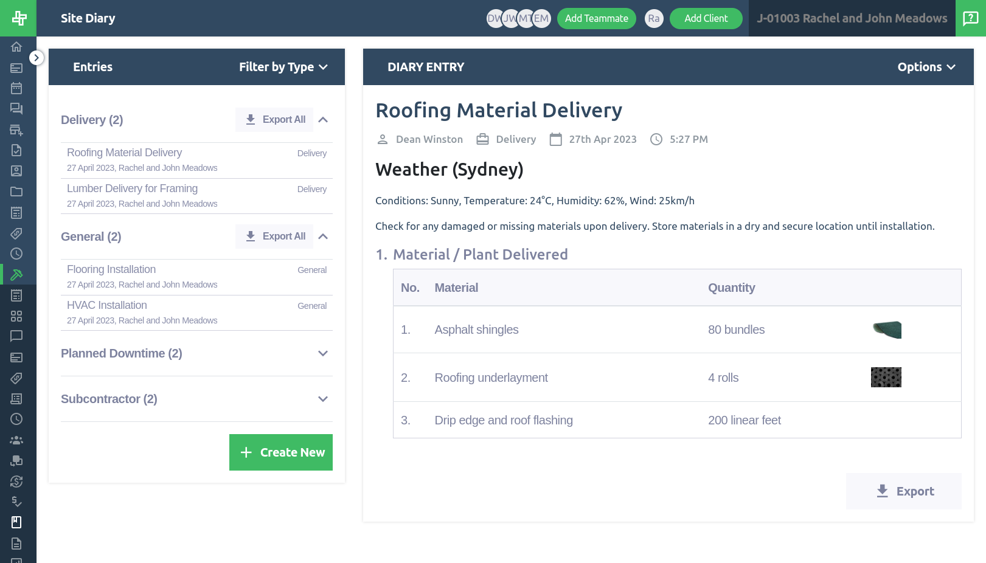Image resolution: width=986 pixels, height=563 pixels.
Task: Open the folder icon in the sidebar
Action: point(16,191)
